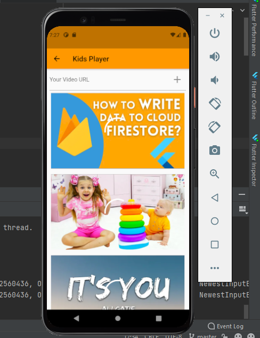This screenshot has height=338, width=260.
Task: Go back using the Kids Player arrow
Action: click(x=57, y=59)
